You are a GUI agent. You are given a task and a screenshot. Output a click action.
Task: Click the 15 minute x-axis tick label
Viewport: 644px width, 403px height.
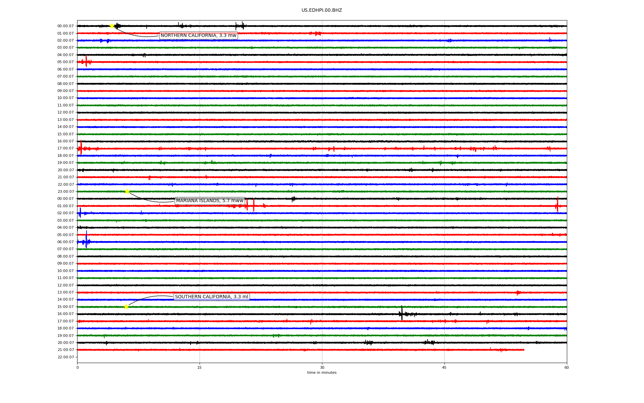tap(200, 367)
